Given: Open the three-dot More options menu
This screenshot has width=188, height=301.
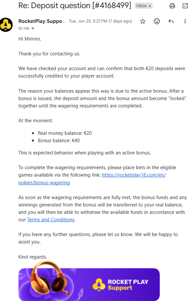Looking at the screenshot, I should tap(185, 21).
